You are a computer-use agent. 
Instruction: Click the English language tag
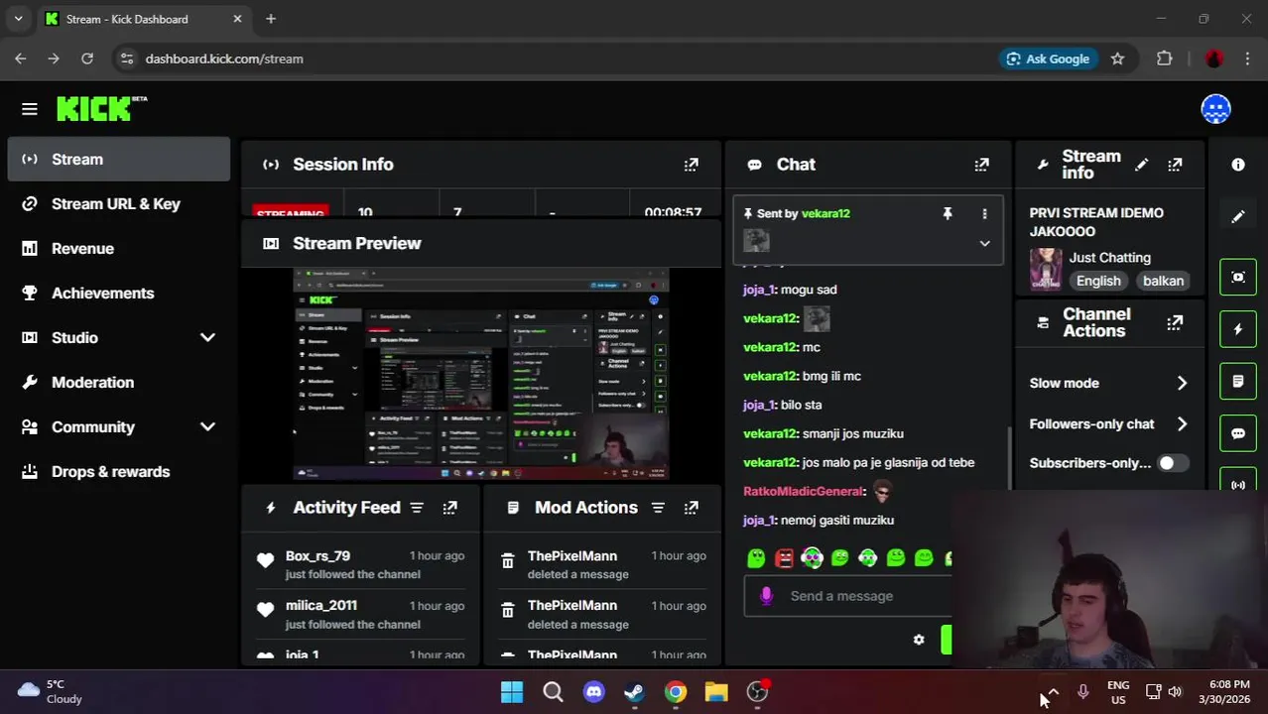click(1098, 281)
